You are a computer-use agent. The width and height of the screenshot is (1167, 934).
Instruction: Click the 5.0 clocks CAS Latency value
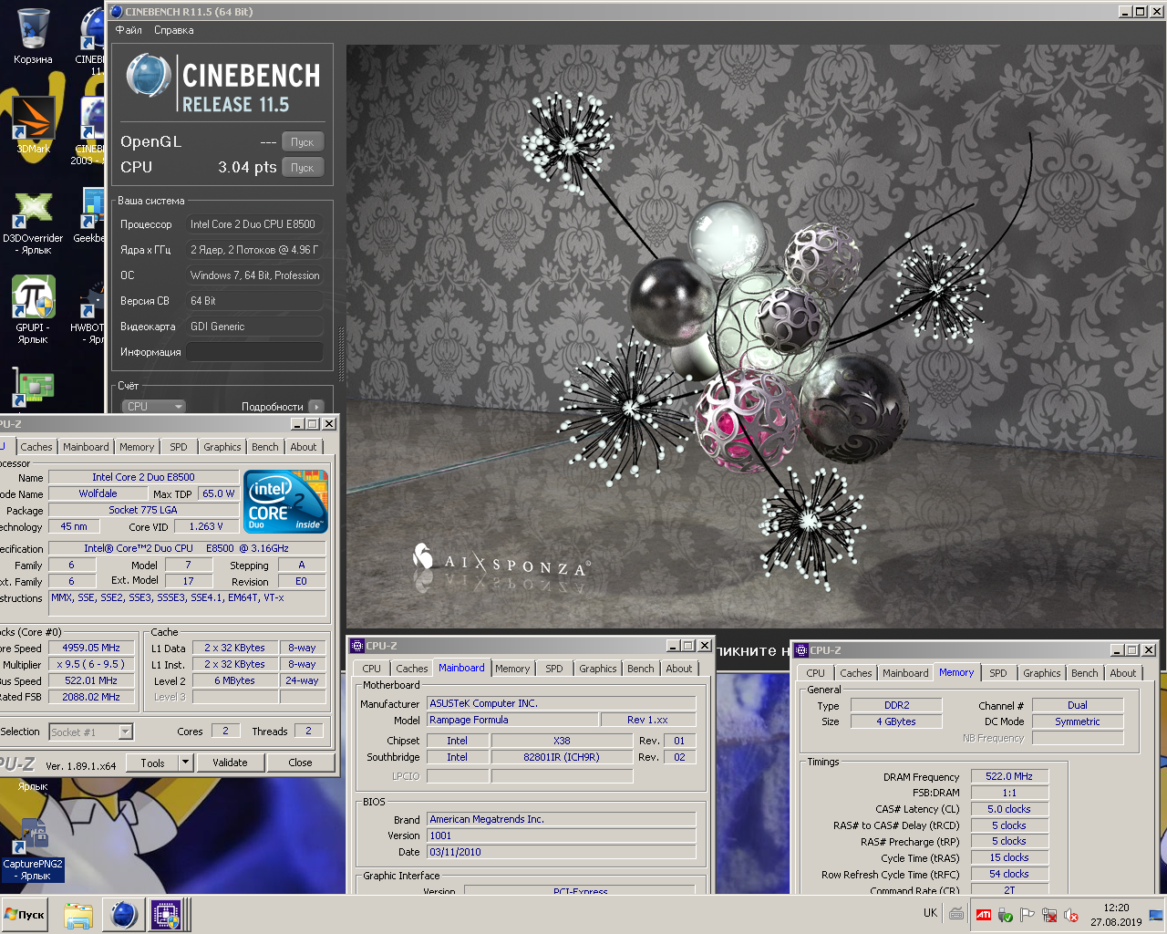tap(1008, 809)
